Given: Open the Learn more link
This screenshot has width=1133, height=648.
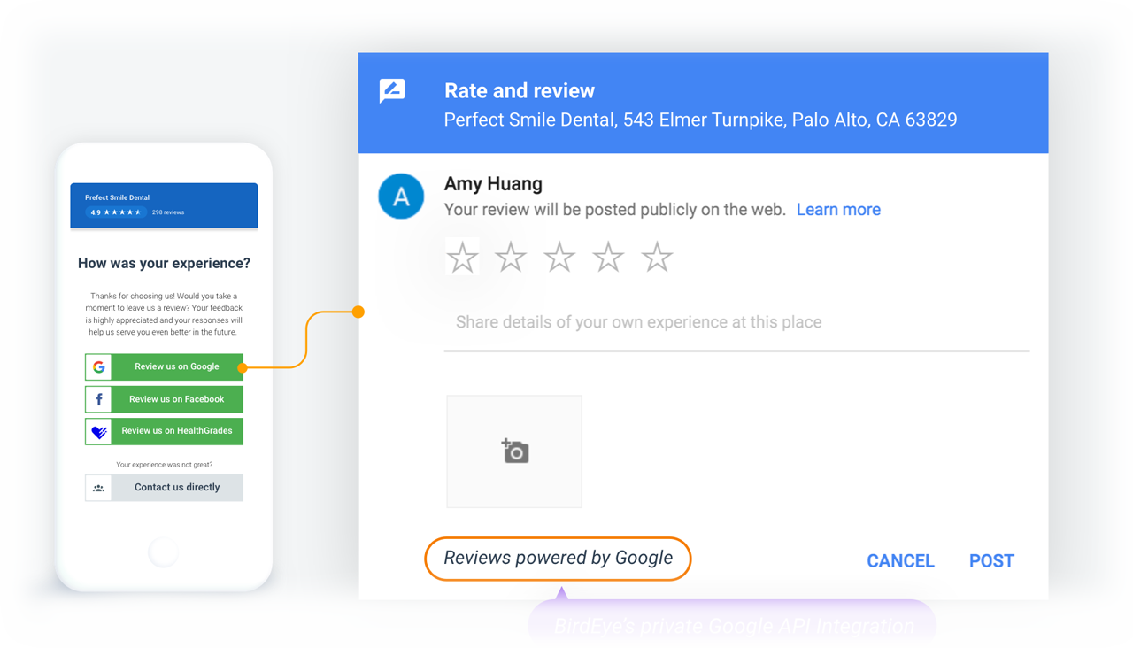Looking at the screenshot, I should click(838, 210).
